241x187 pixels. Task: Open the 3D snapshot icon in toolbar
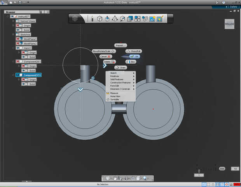(x=152, y=19)
